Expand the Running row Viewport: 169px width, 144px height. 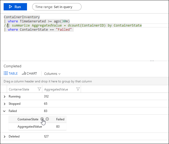click(5, 96)
